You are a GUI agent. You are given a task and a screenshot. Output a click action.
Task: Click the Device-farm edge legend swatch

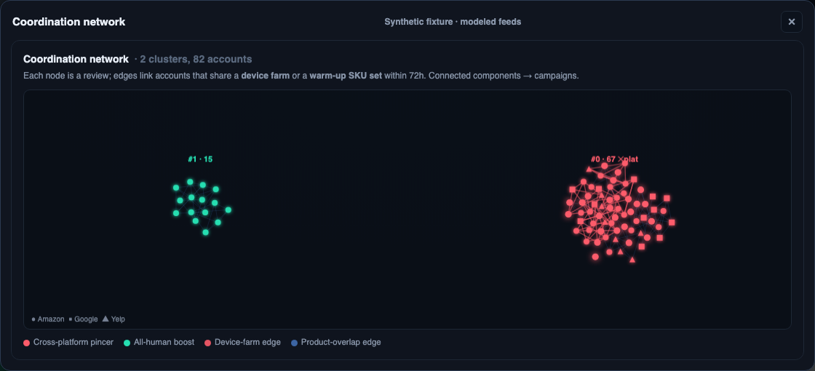point(207,343)
